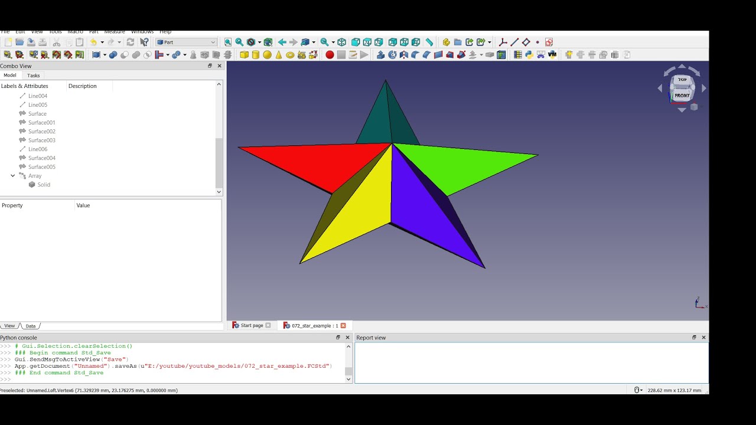Click the Labels & Attributes column header
Image resolution: width=756 pixels, height=425 pixels.
click(25, 86)
